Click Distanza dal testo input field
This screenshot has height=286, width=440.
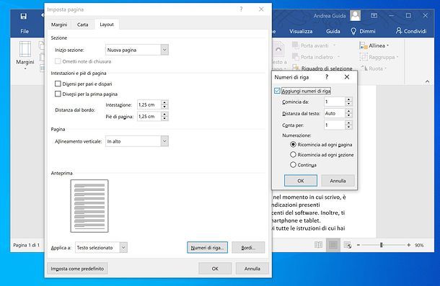335,113
